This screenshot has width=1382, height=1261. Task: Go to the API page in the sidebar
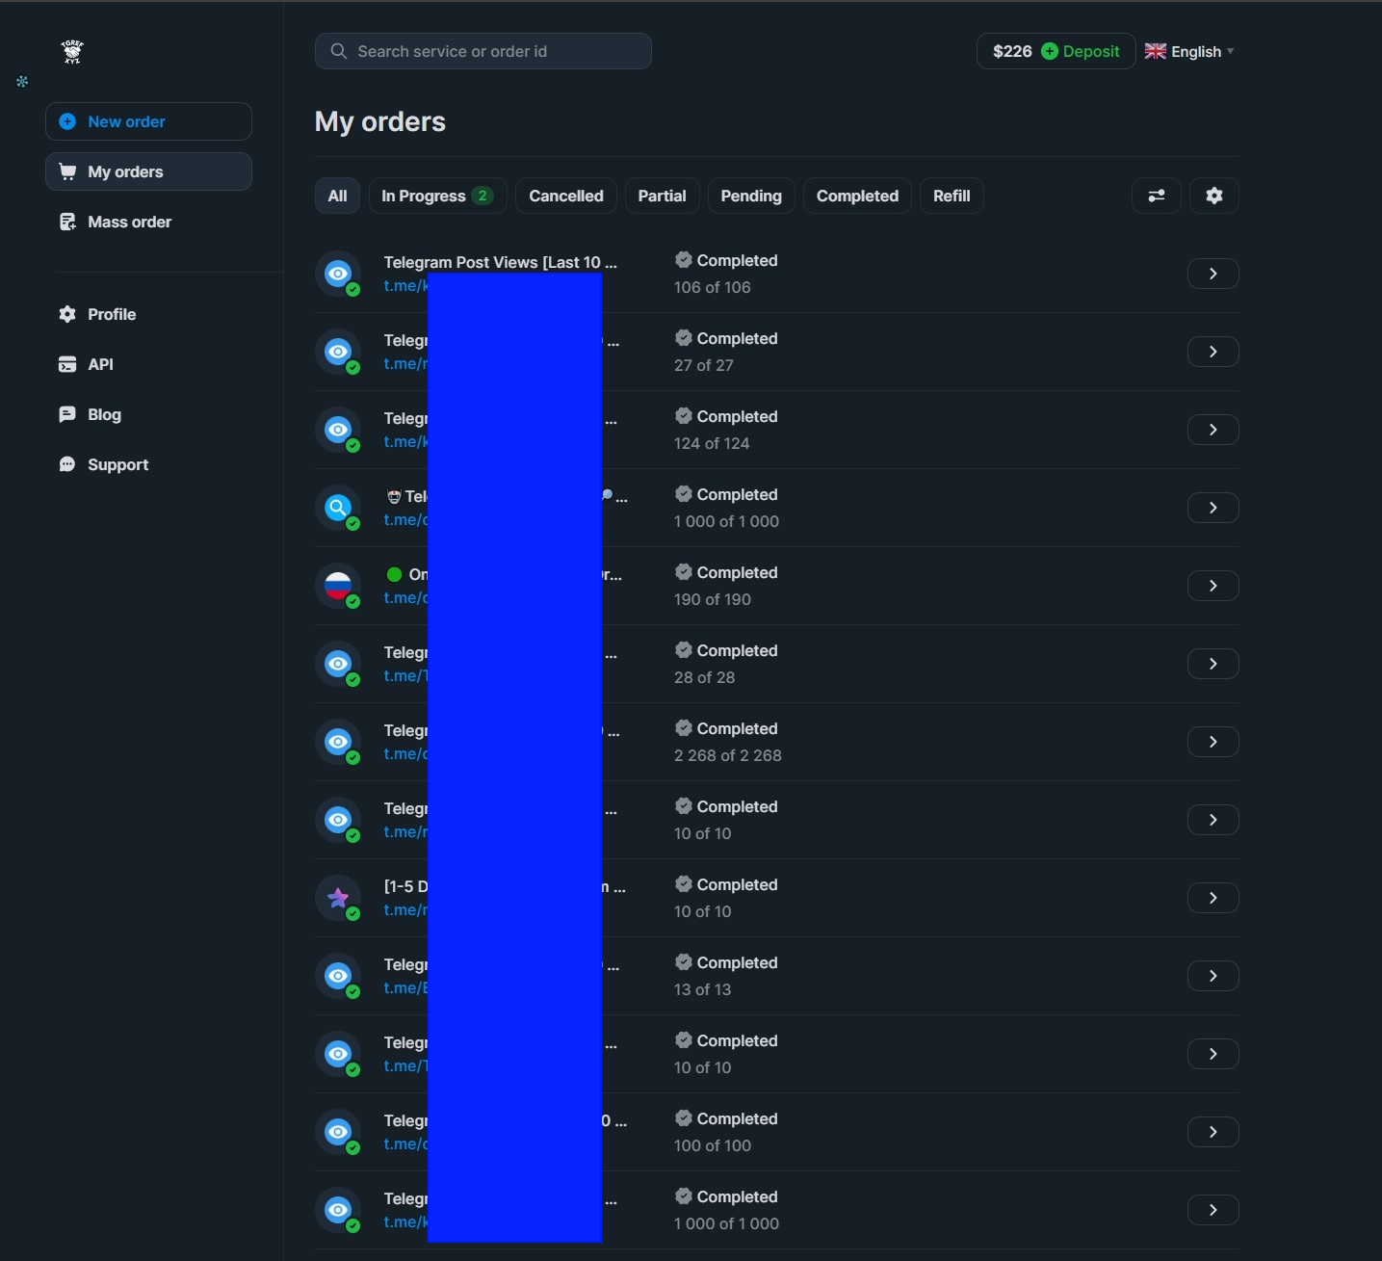(100, 364)
